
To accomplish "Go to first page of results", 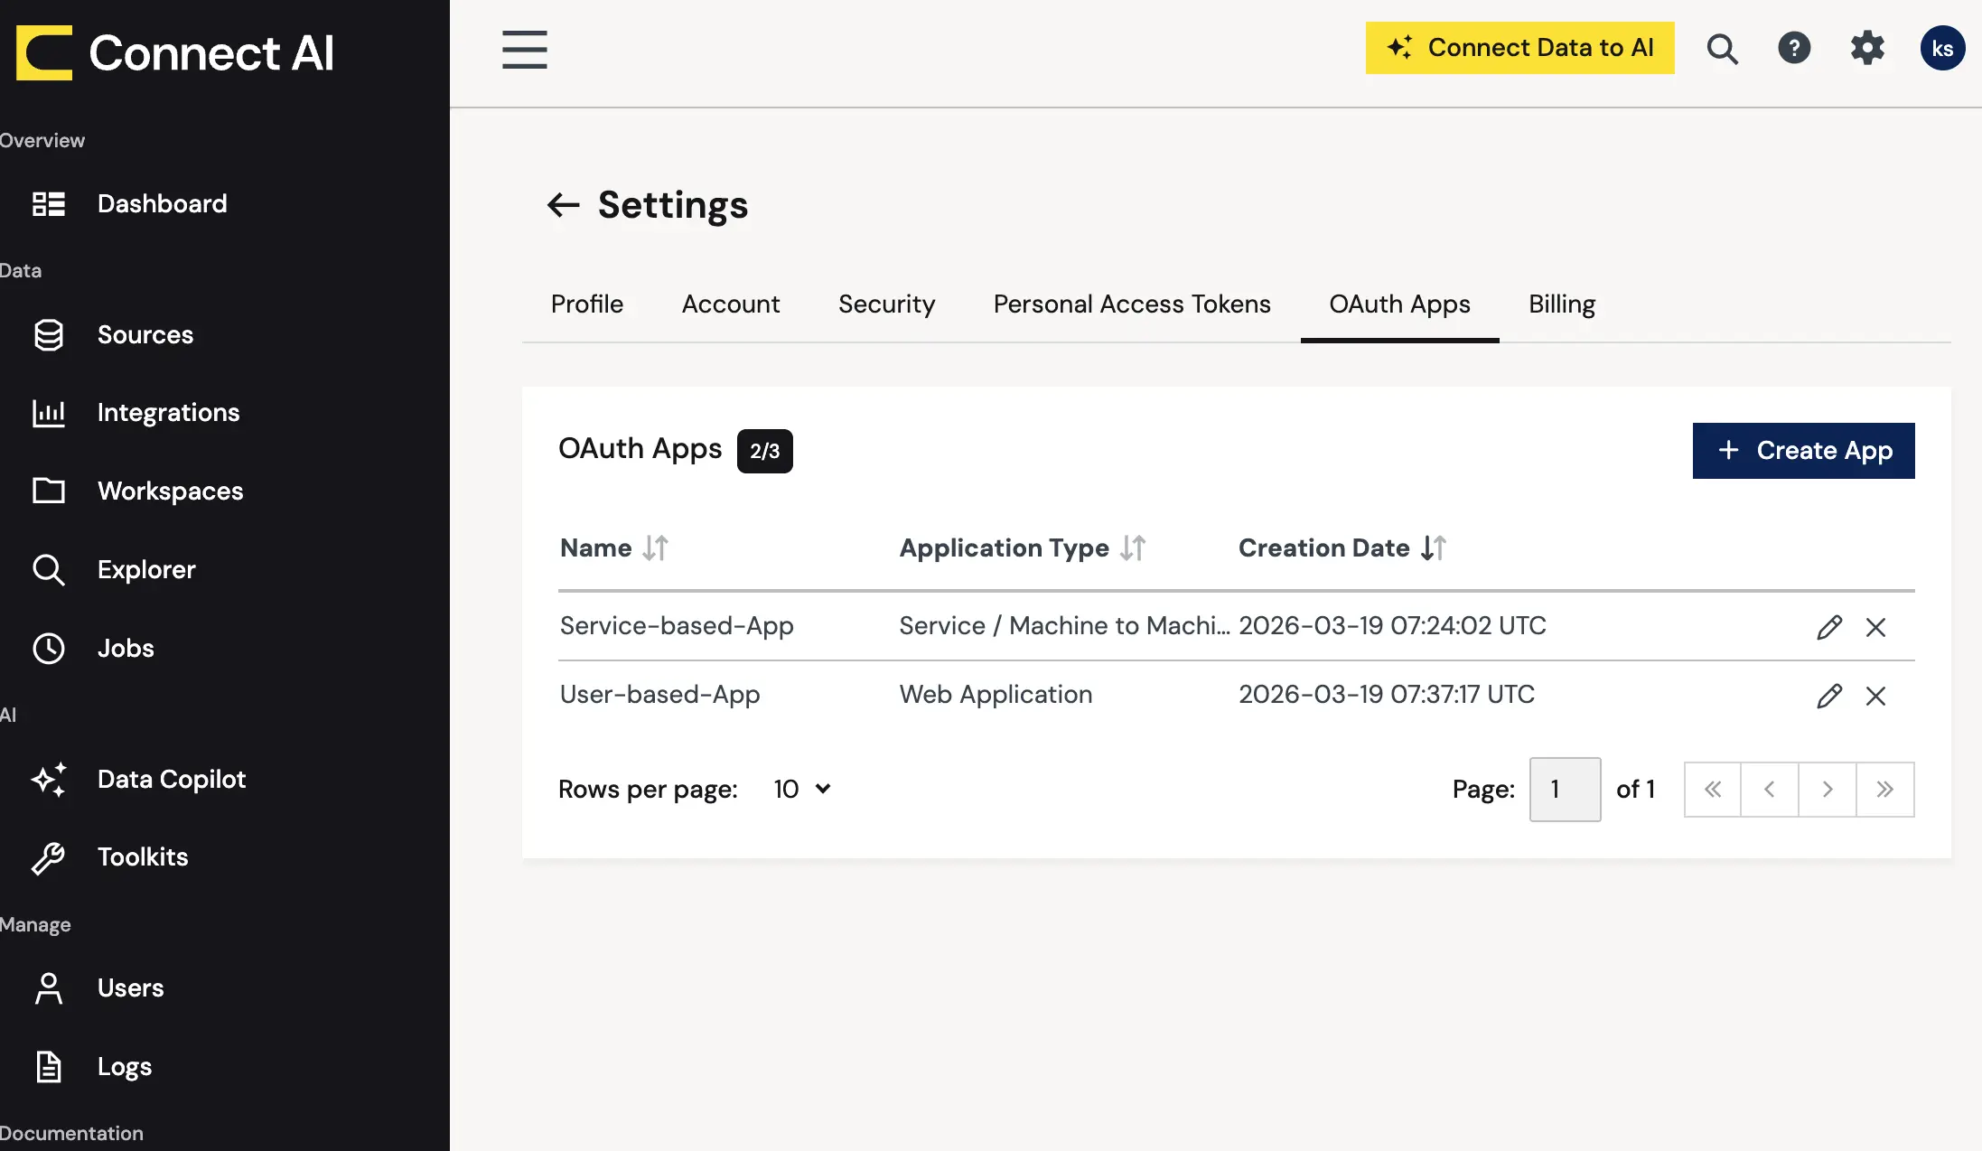I will [x=1712, y=790].
